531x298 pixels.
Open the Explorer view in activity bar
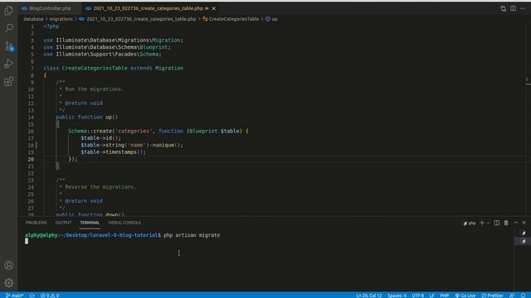[9, 11]
